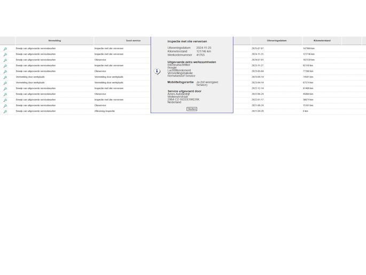Open the Aflevering Inspectie row magnifier
Screen dimensions: 366x275
click(5, 111)
